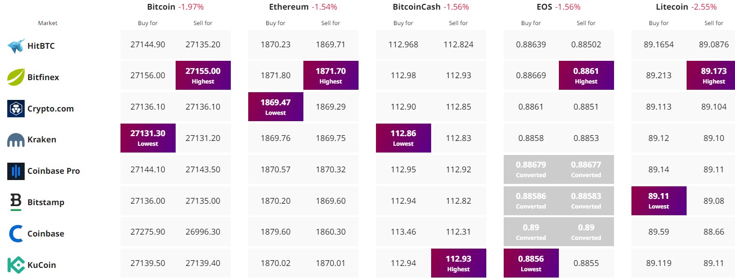Screen dimensions: 735x279
Task: Click the Bitstamp B logo icon
Action: coord(16,202)
